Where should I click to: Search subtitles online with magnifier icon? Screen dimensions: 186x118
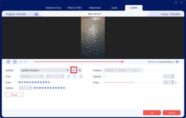(x=80, y=70)
